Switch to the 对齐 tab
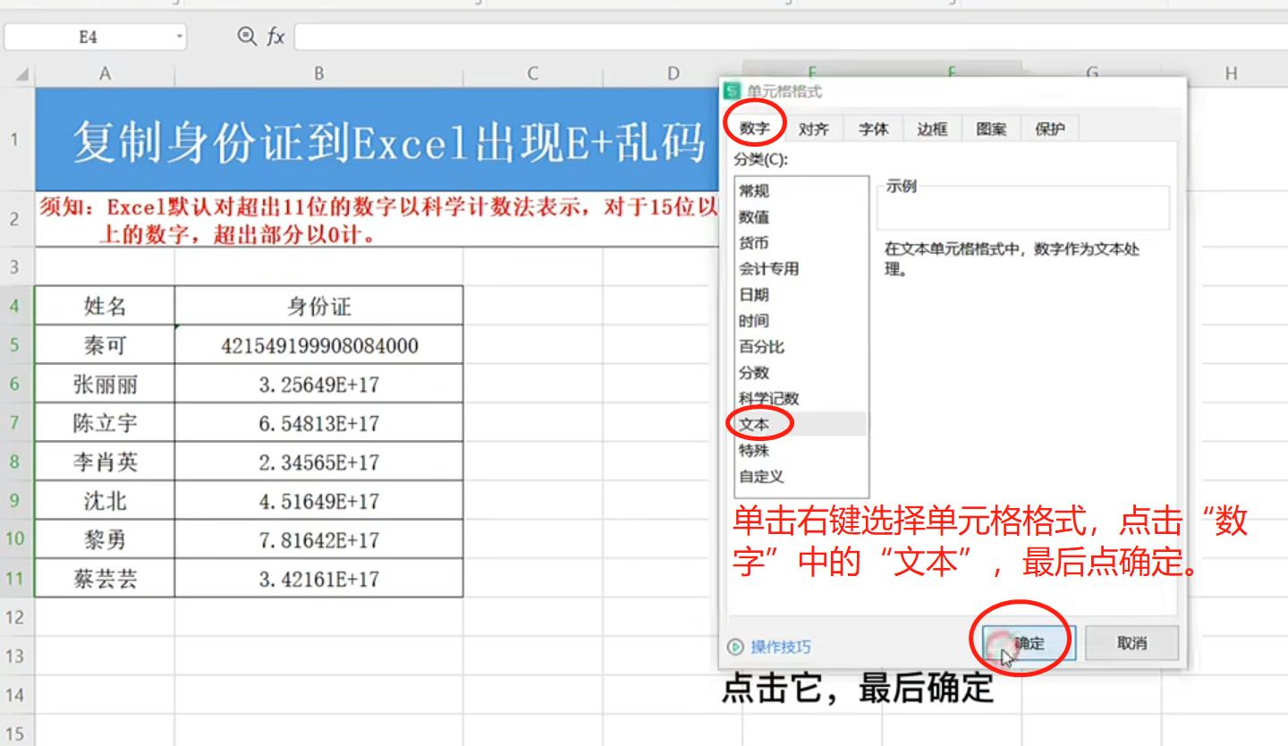1288x746 pixels. pyautogui.click(x=813, y=129)
